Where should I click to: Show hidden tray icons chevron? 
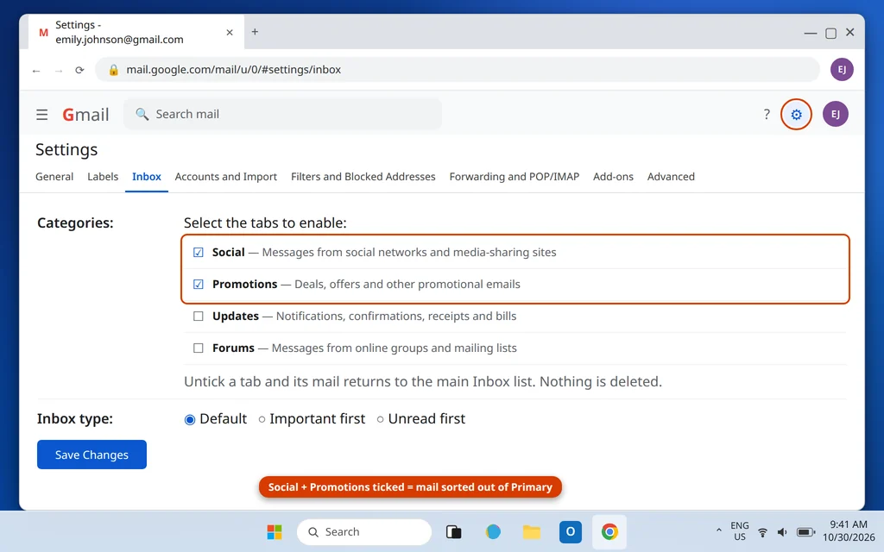coord(718,530)
